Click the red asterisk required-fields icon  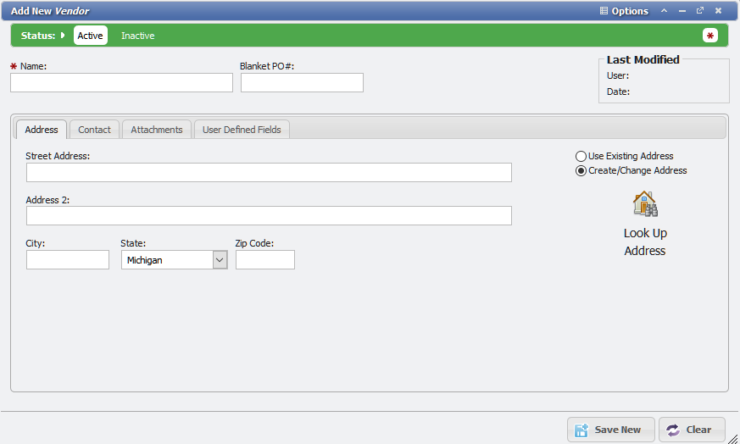(710, 36)
